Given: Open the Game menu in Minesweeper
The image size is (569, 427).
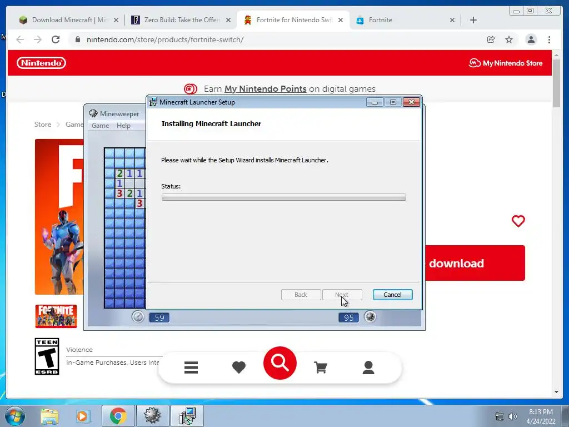Looking at the screenshot, I should click(100, 126).
